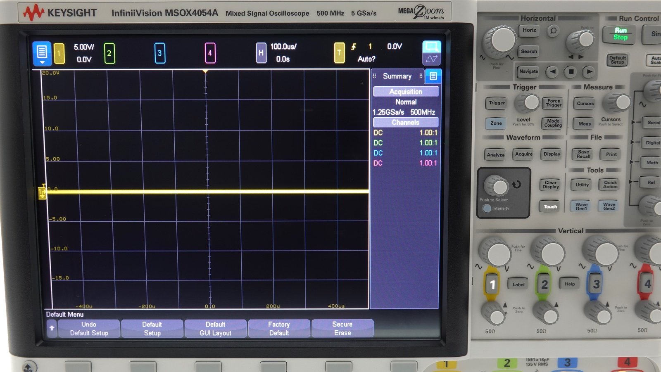This screenshot has height=372, width=661.
Task: Hit the Cursors hardware key
Action: pyautogui.click(x=585, y=104)
